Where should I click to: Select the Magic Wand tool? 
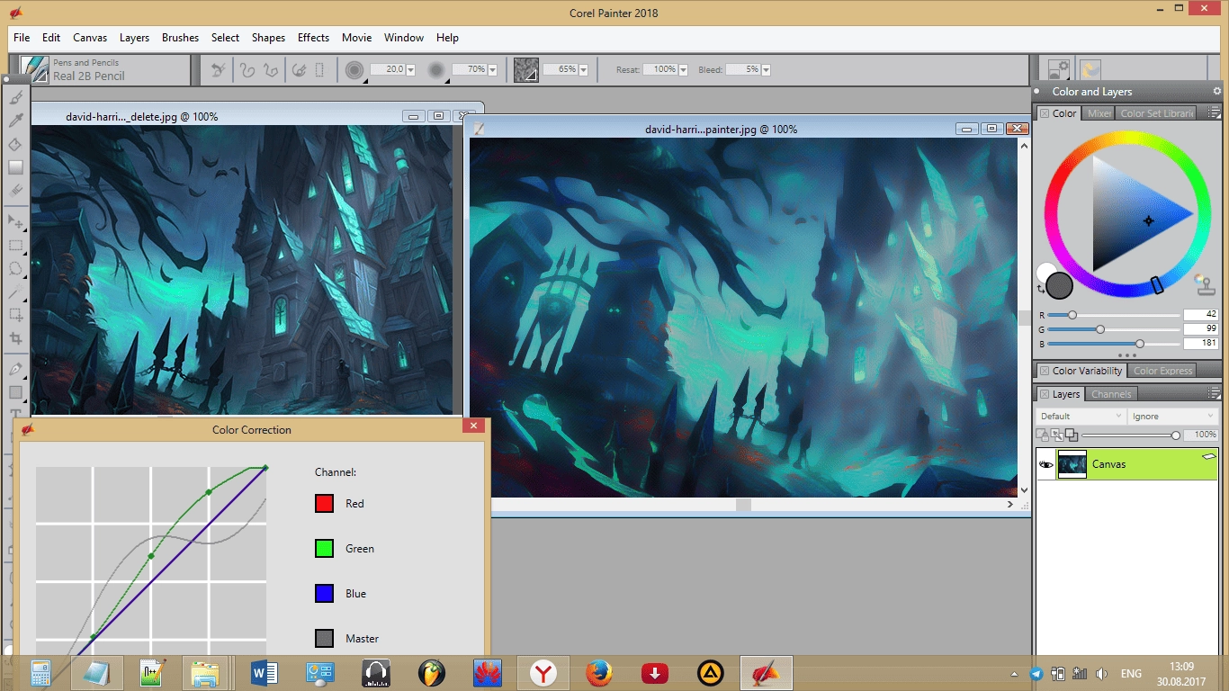click(x=16, y=292)
